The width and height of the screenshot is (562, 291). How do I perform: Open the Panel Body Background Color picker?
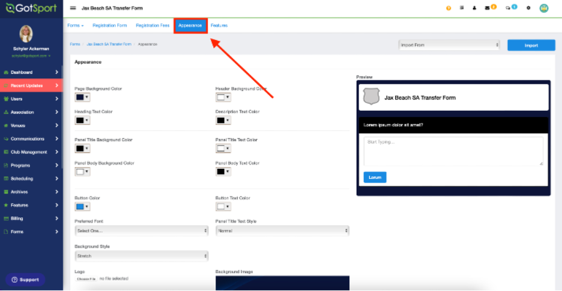coord(82,172)
